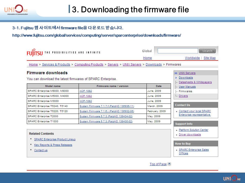Open the Home link below Global
This screenshot has width=245, height=183.
tap(147, 58)
